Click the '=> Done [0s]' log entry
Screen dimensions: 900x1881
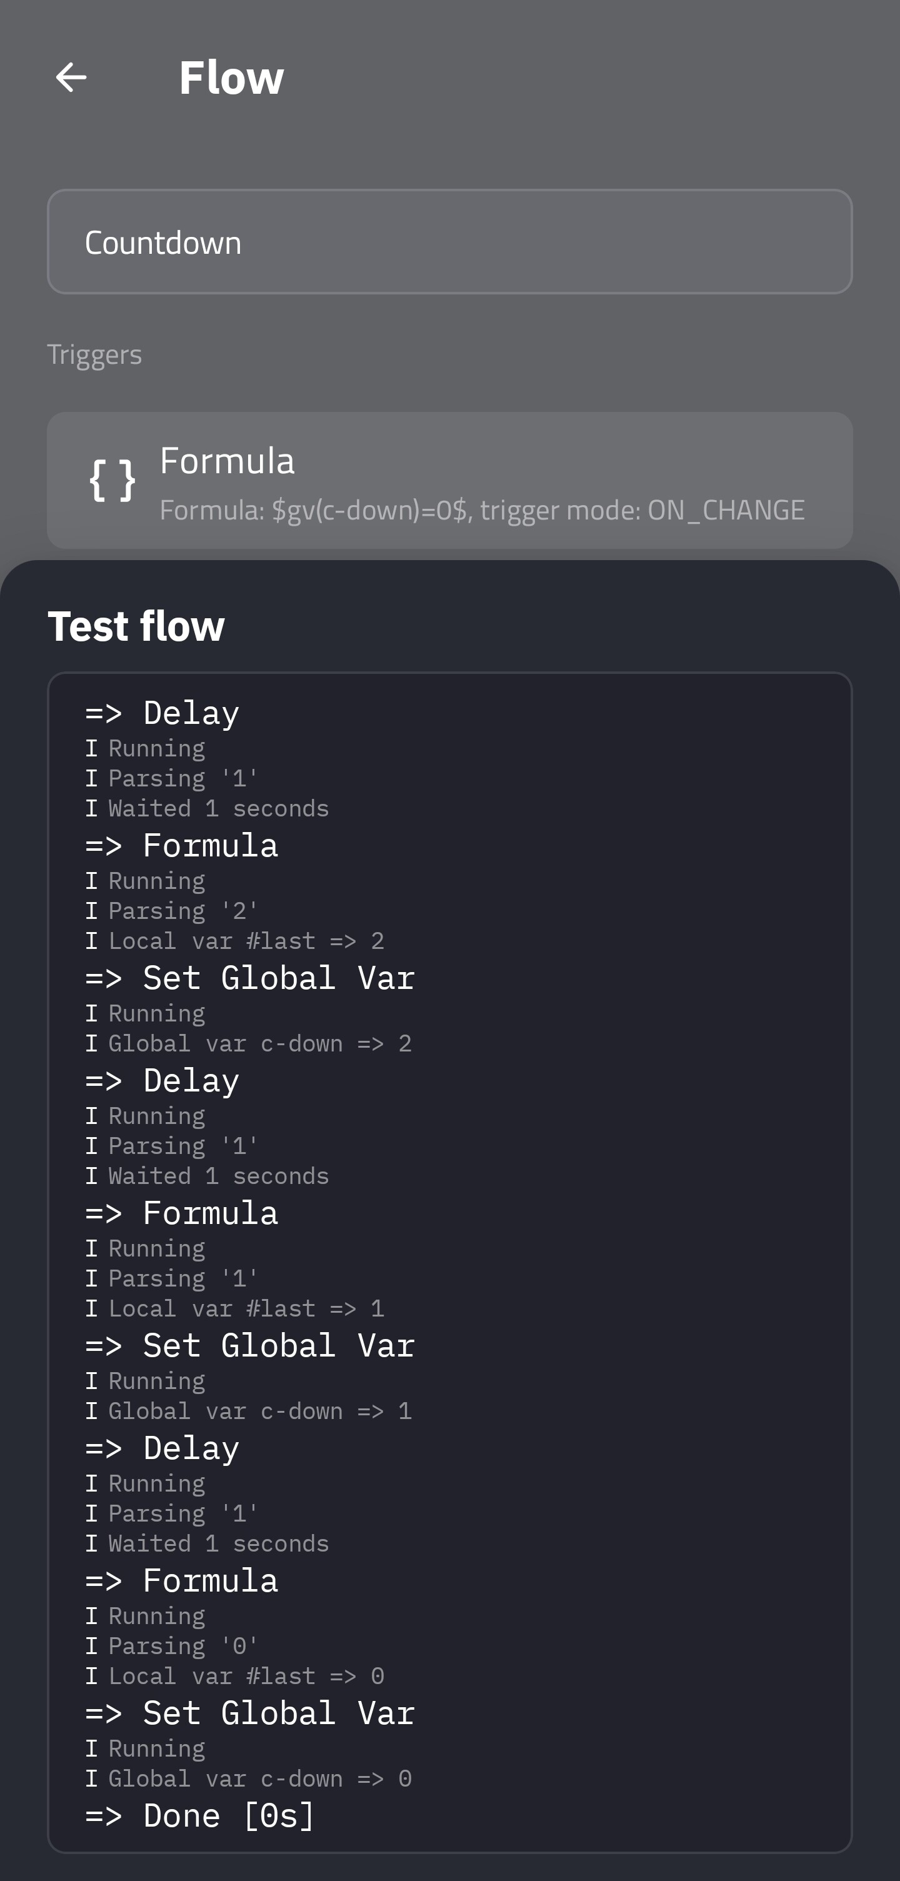[200, 1816]
